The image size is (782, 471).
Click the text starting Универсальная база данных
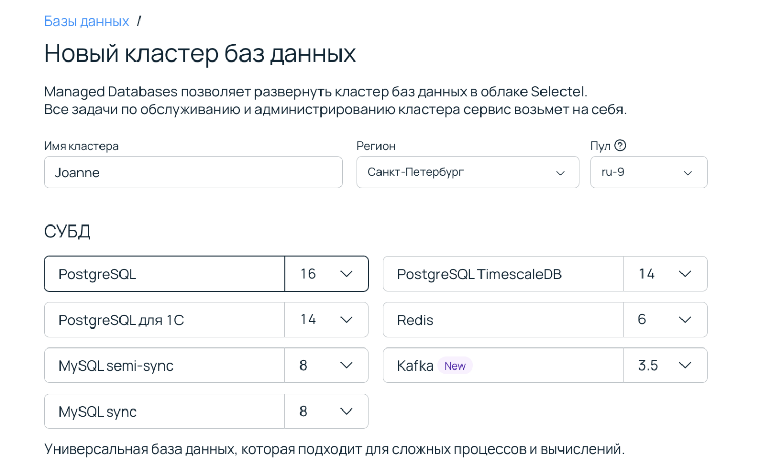(x=334, y=449)
